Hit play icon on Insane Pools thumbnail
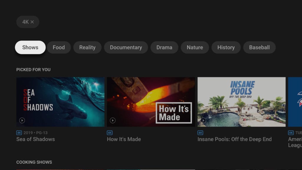The image size is (302, 170). (203, 120)
